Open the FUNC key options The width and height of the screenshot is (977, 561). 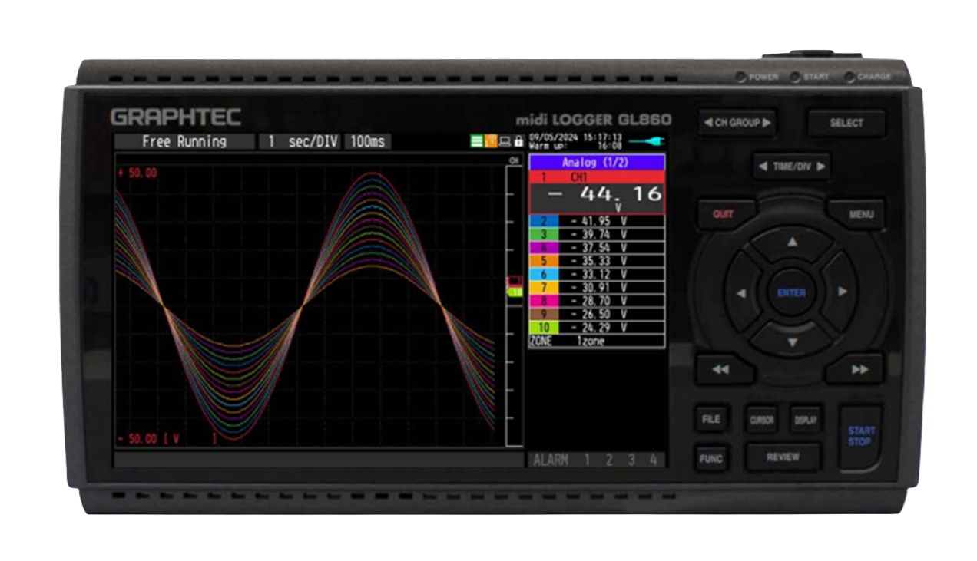point(710,458)
